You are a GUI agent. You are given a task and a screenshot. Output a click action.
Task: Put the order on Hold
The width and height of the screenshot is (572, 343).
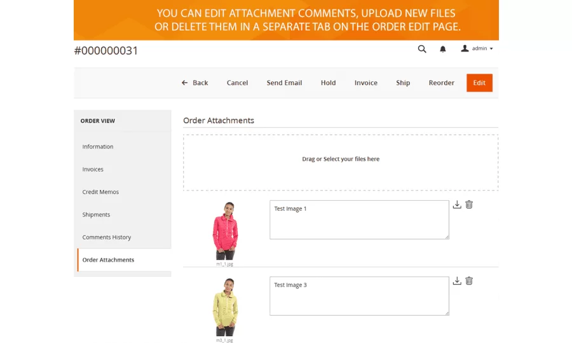(328, 83)
